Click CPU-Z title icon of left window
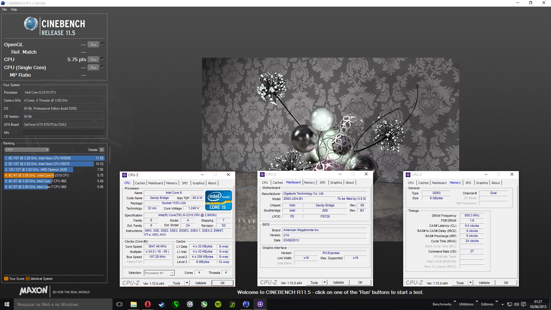 point(125,175)
